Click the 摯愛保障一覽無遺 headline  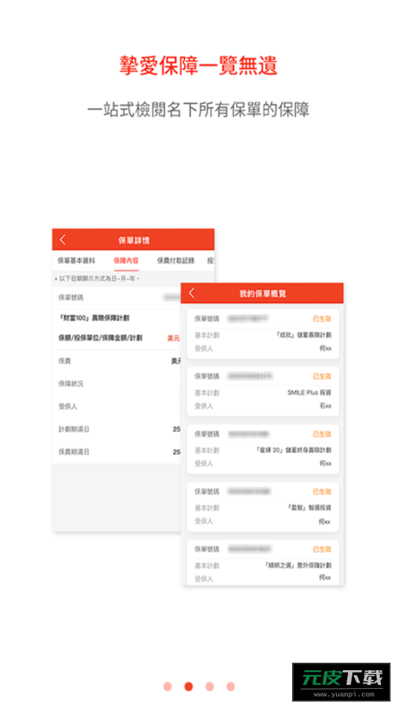pos(198,66)
